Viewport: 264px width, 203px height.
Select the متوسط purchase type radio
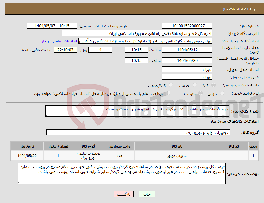200,93
